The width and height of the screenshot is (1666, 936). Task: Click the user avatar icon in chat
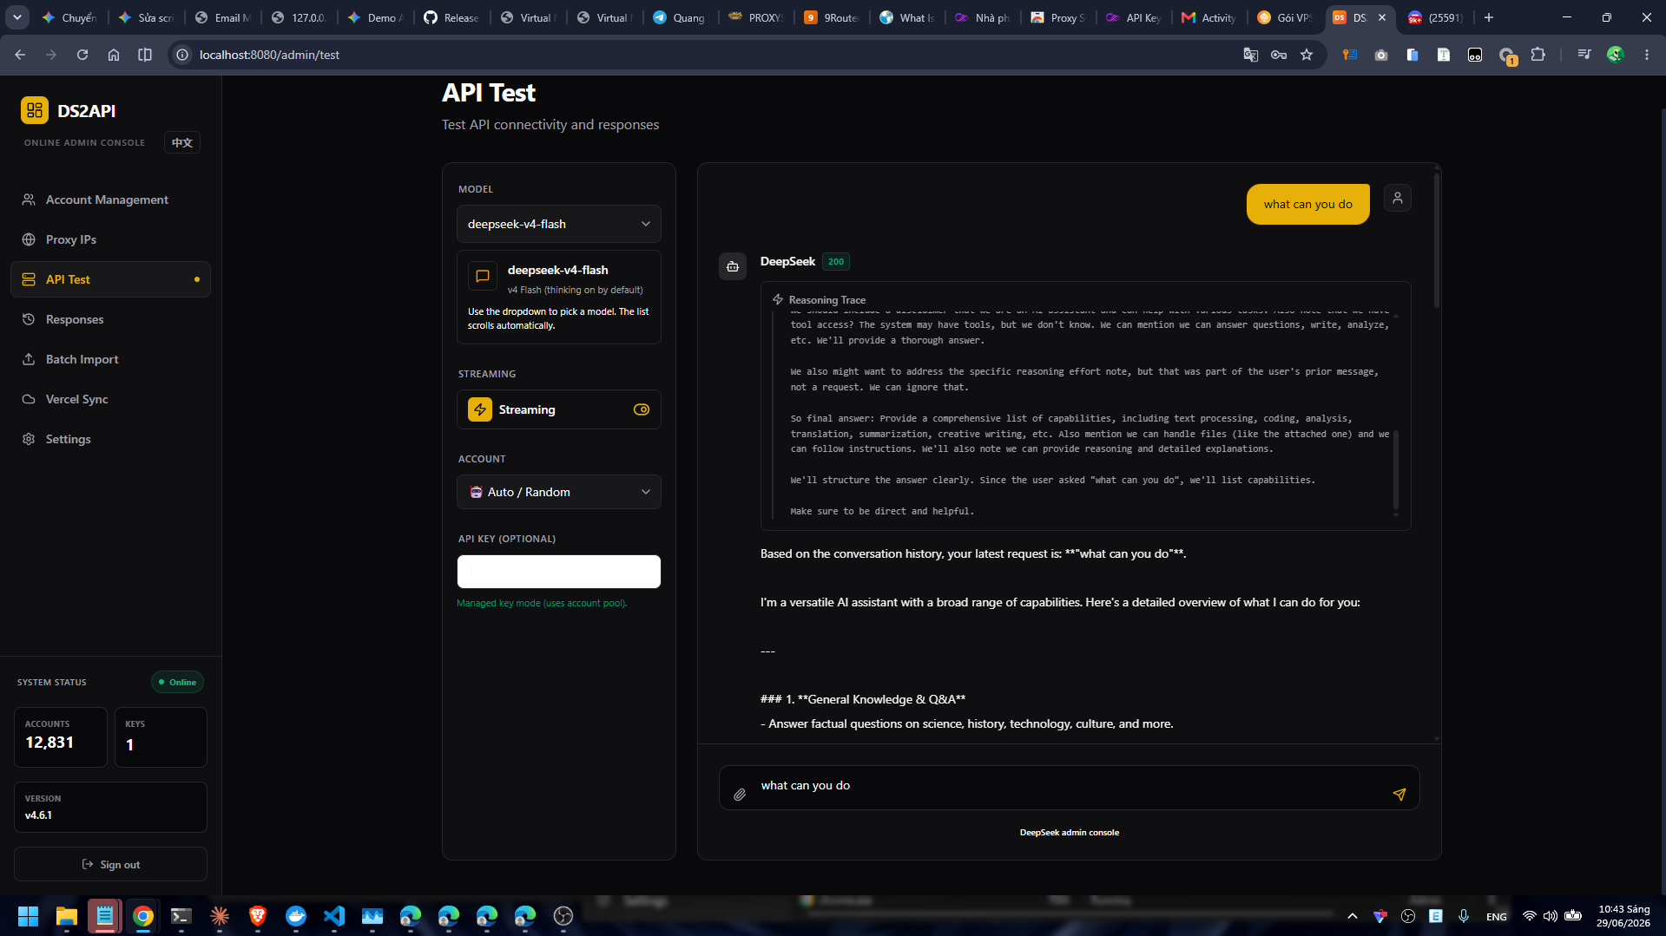tap(1398, 198)
